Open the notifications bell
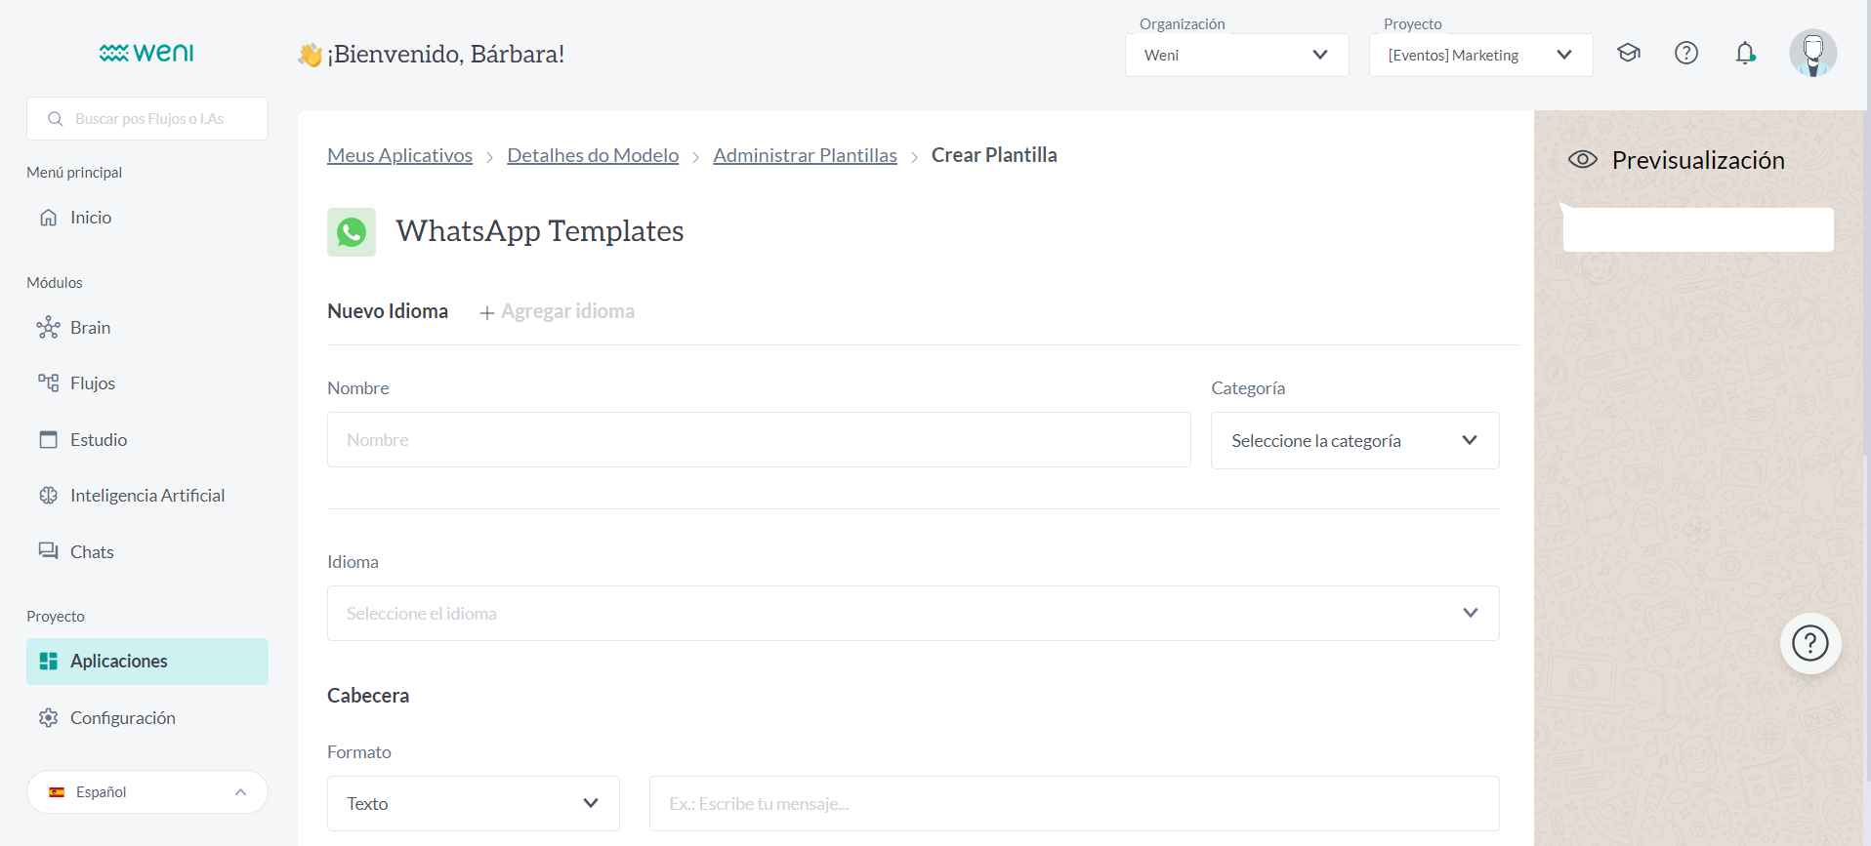 coord(1745,54)
